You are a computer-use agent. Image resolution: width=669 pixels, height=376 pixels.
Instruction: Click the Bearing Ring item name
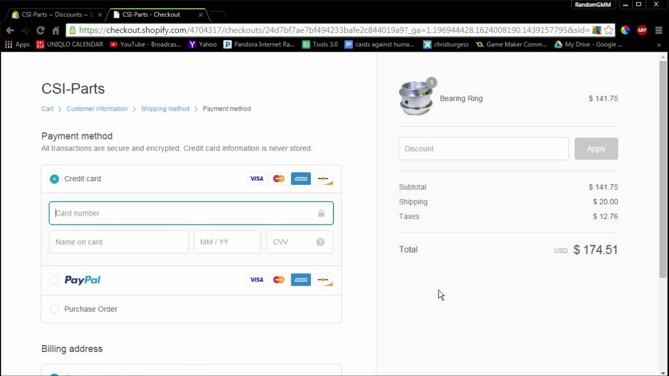pyautogui.click(x=461, y=98)
